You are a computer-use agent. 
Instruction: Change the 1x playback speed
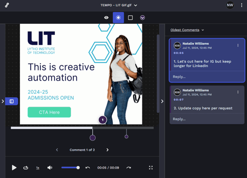(38, 168)
